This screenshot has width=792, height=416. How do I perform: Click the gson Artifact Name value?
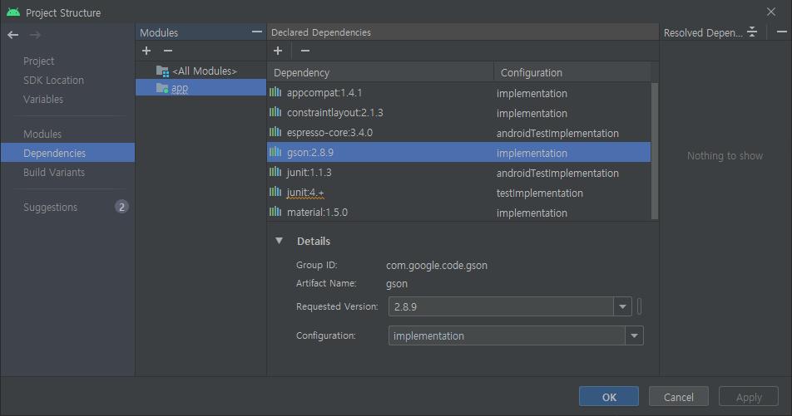(x=397, y=283)
